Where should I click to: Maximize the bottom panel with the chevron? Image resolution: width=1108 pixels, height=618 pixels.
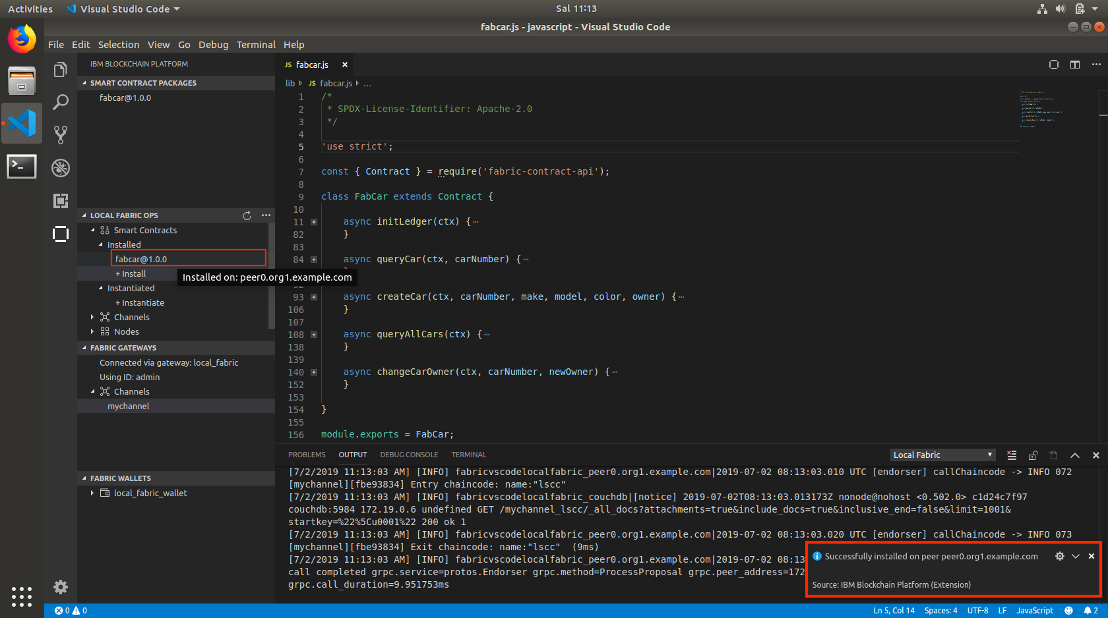point(1075,455)
